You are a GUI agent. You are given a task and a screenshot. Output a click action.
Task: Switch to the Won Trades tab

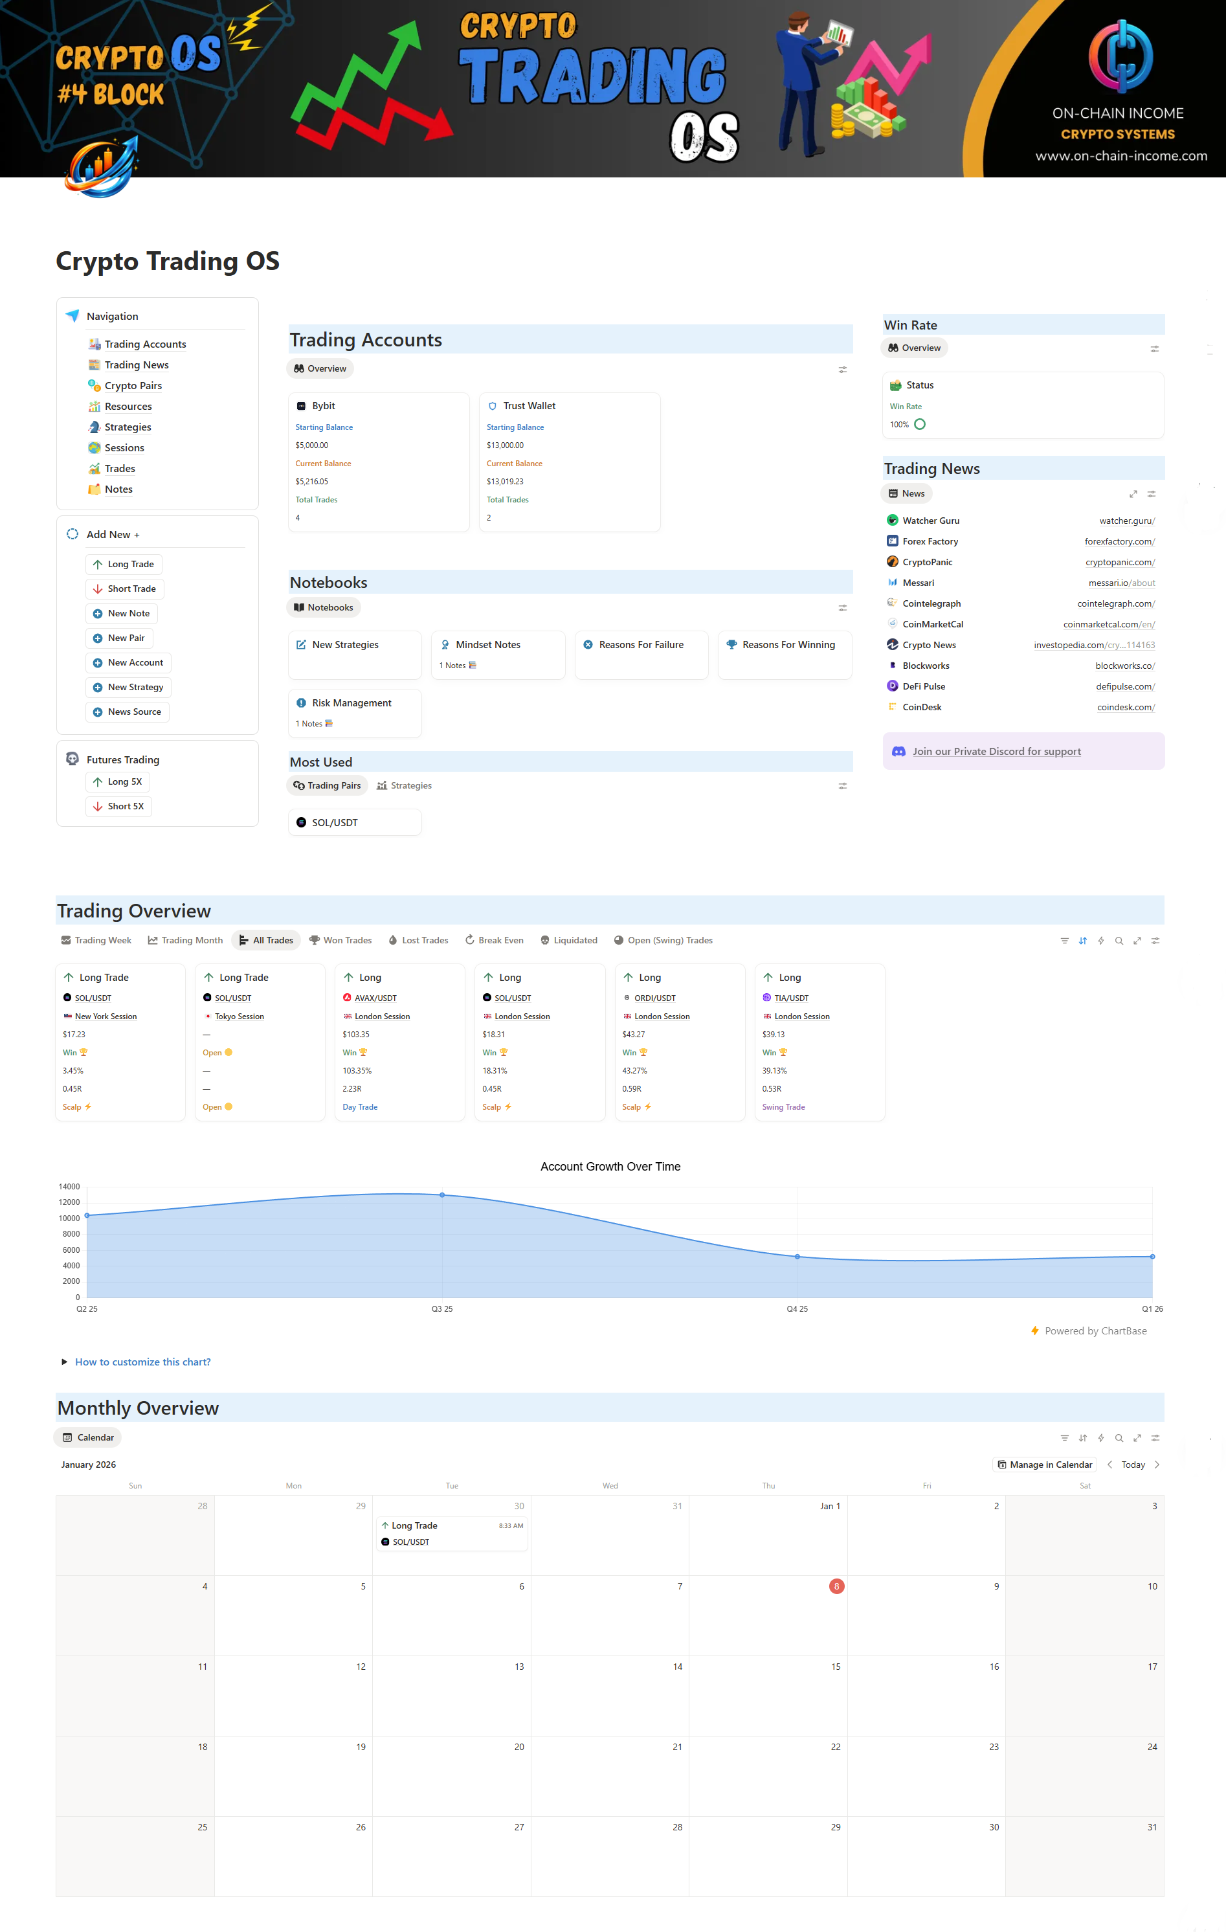(340, 939)
